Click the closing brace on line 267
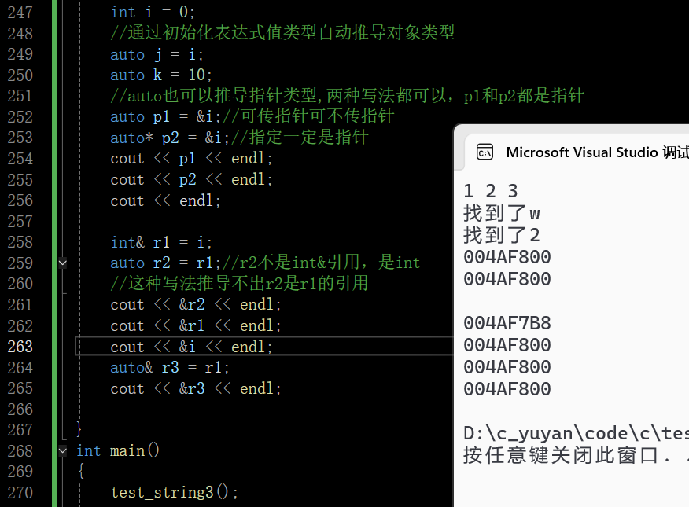This screenshot has height=507, width=689. tap(79, 428)
